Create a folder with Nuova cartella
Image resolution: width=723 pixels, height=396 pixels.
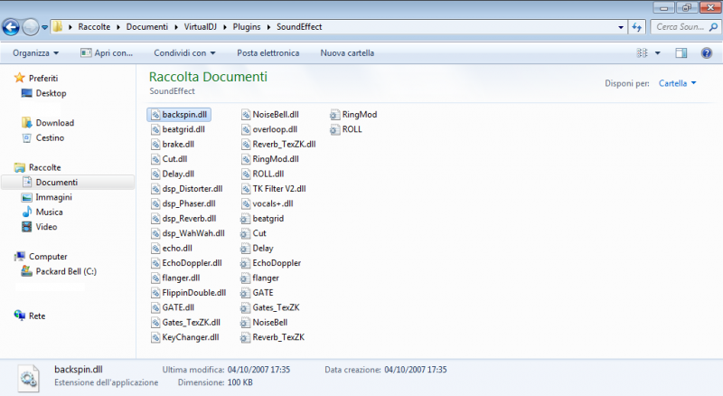click(347, 53)
